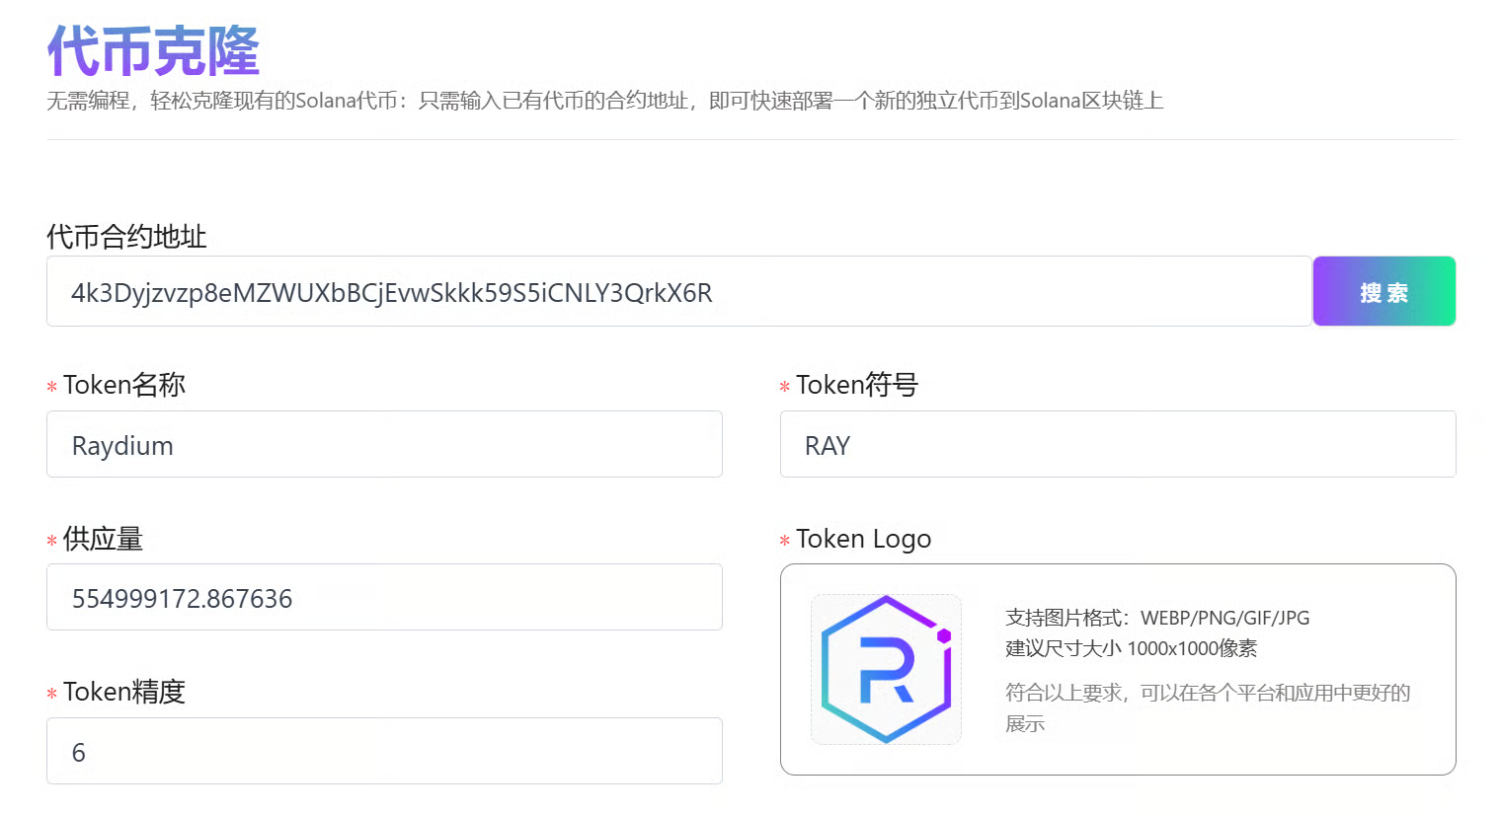Click the 供应量 field with 554999172.867636
This screenshot has width=1500, height=815.
[x=384, y=598]
